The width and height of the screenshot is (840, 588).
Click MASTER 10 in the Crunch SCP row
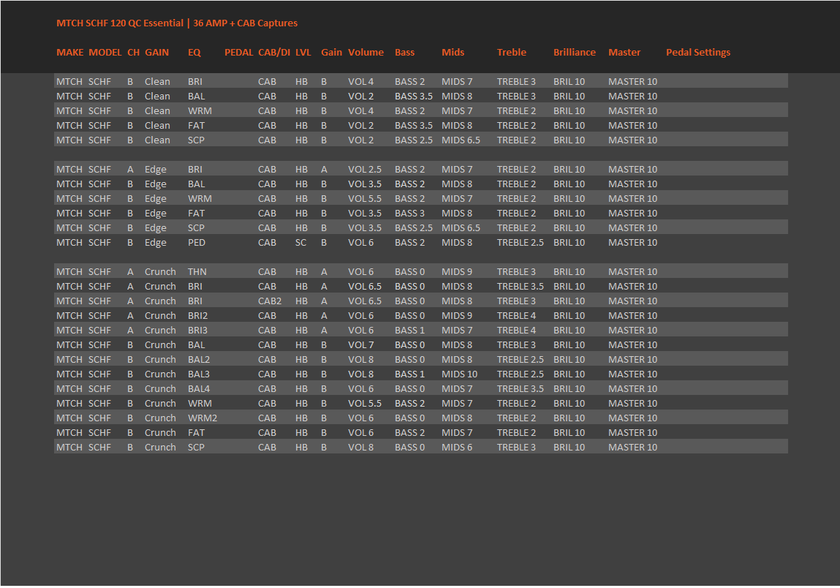pyautogui.click(x=632, y=447)
